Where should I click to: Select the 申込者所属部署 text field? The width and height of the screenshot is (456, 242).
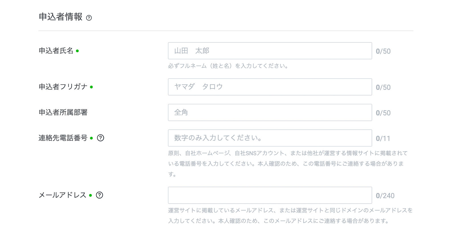tap(270, 113)
